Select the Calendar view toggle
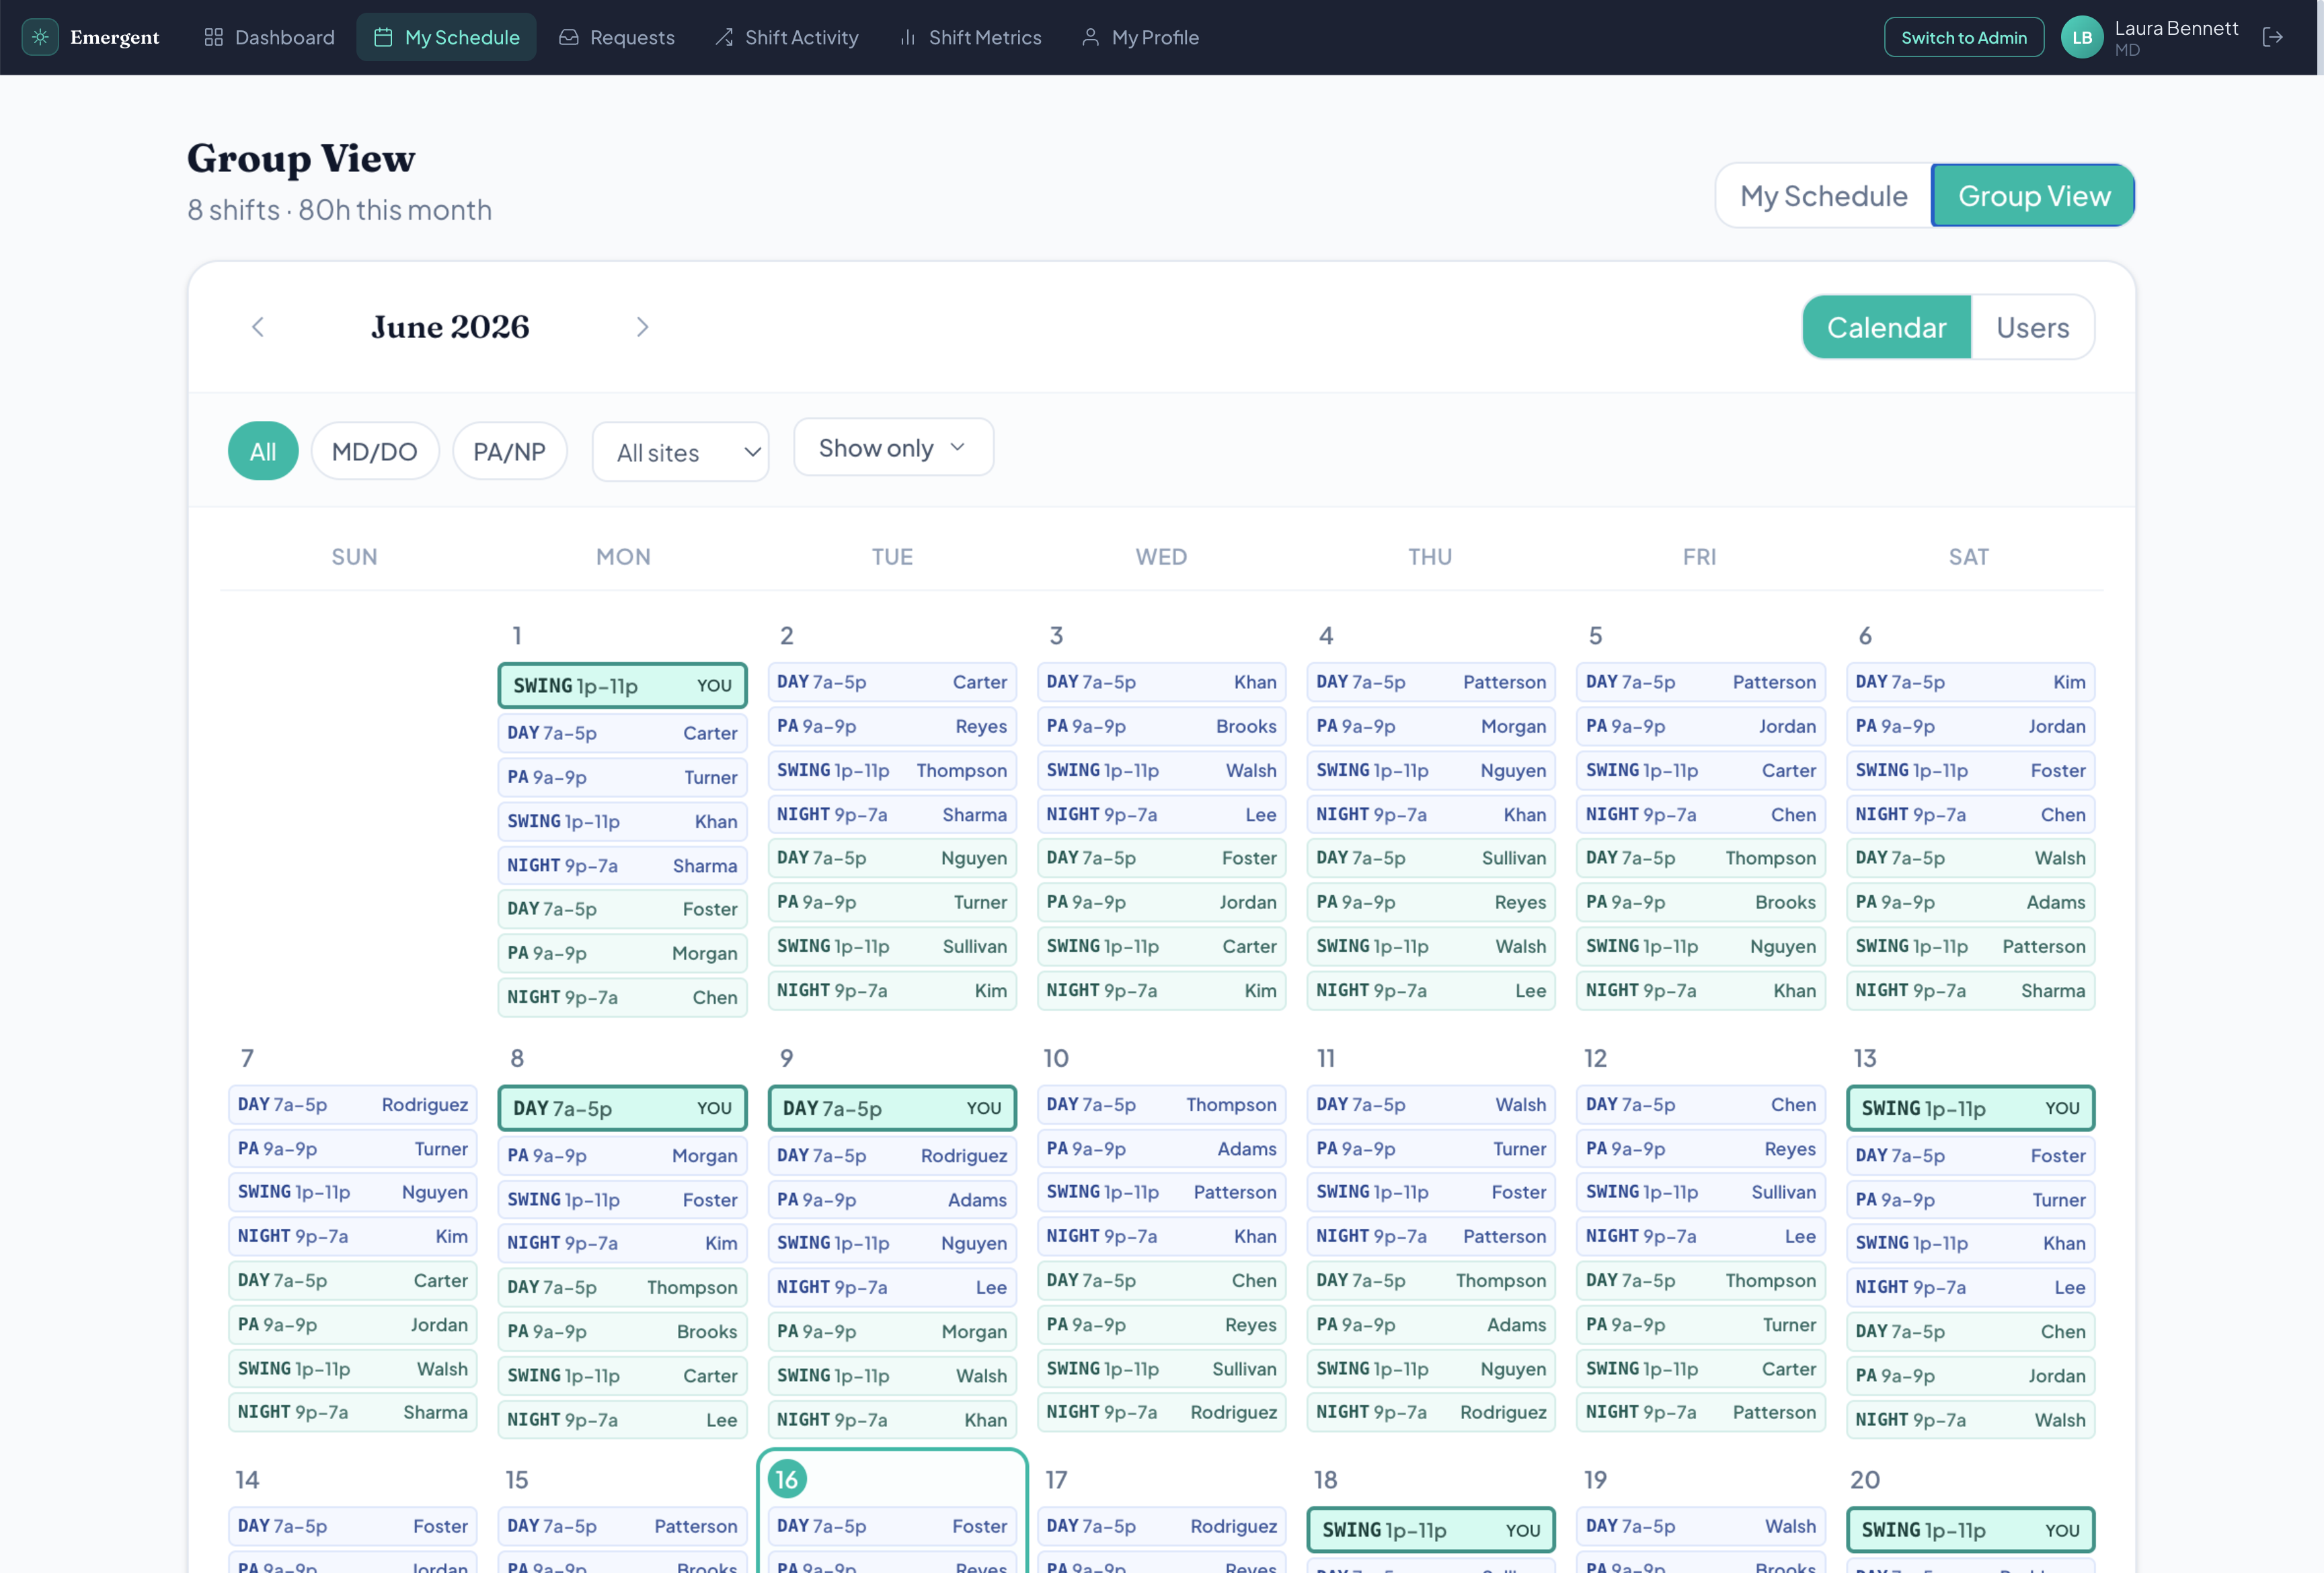This screenshot has height=1573, width=2324. [x=1886, y=327]
